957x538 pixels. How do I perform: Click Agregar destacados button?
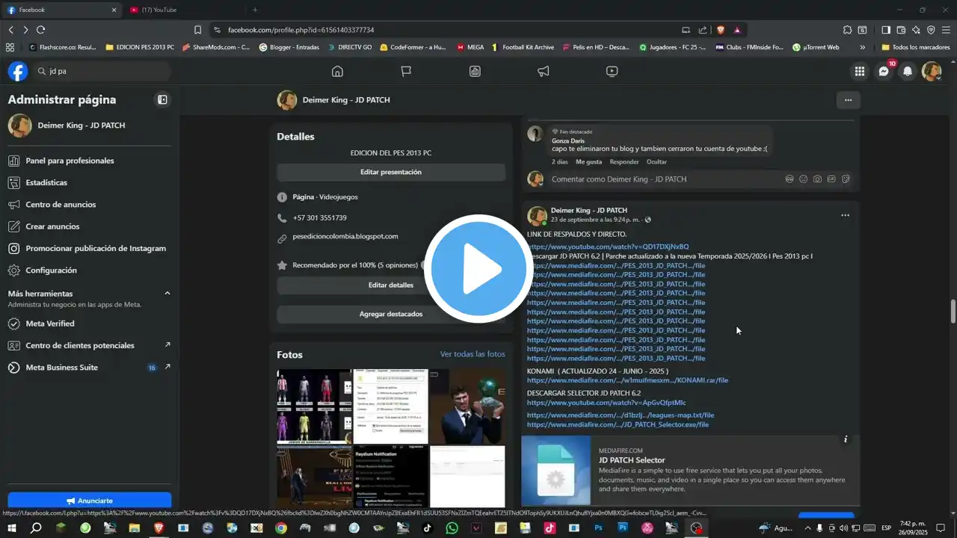point(391,315)
